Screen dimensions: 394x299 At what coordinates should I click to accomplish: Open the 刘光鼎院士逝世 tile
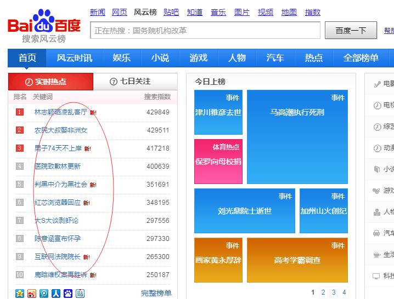pos(245,211)
